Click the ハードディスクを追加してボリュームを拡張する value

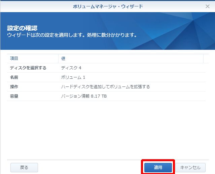click(x=105, y=86)
